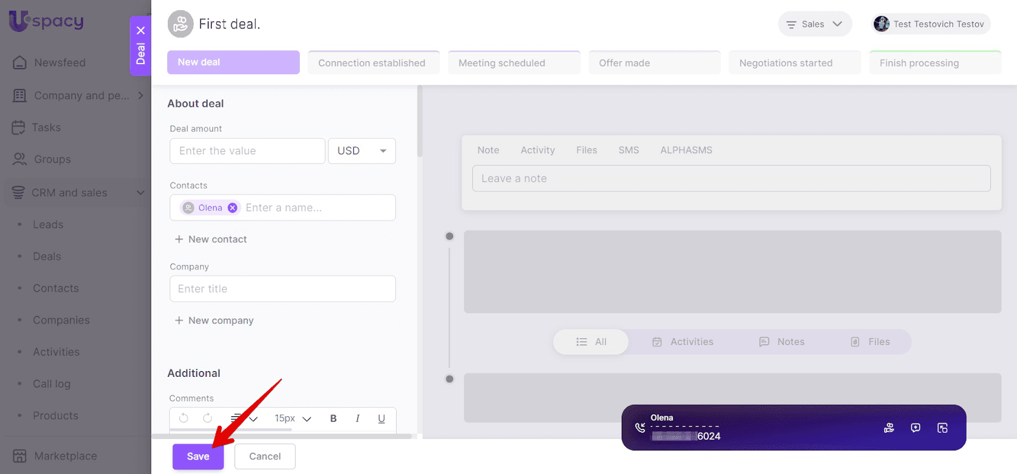Open Tasks section in sidebar
This screenshot has height=474, width=1017.
[x=46, y=127]
